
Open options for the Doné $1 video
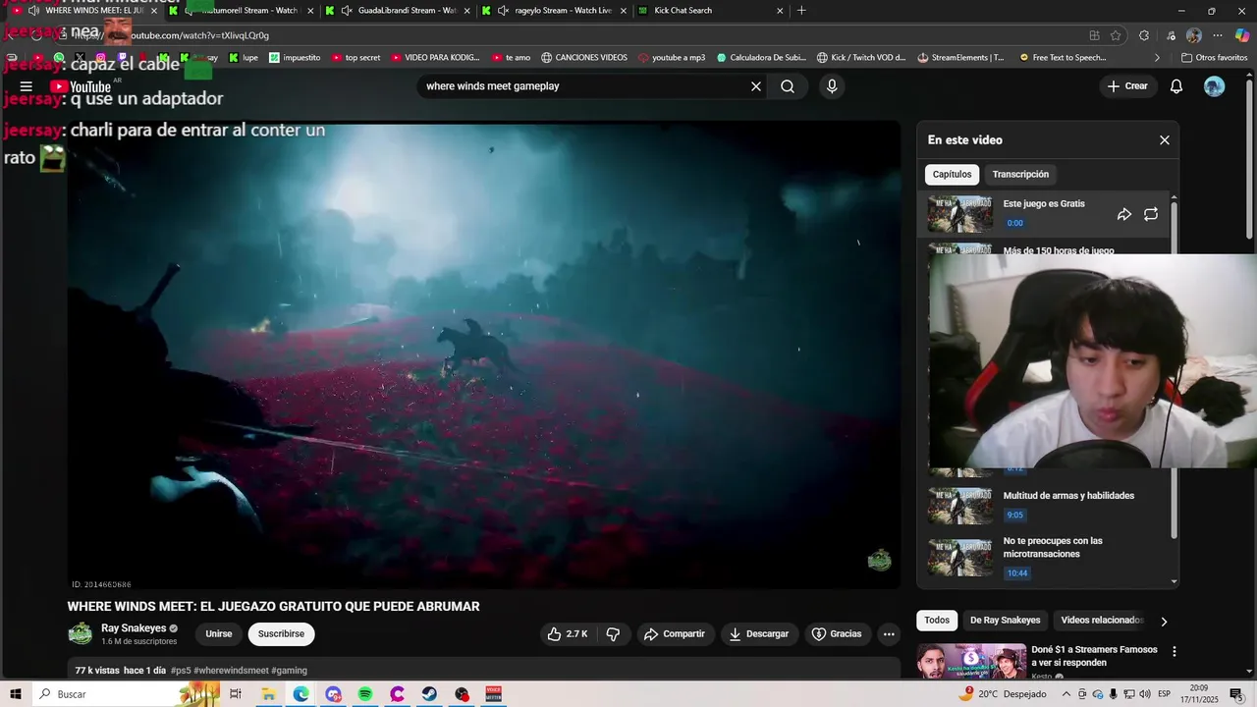pos(1174,651)
